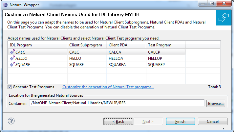Click the wizard arrows banner icon
This screenshot has width=237, height=132.
point(224,18)
